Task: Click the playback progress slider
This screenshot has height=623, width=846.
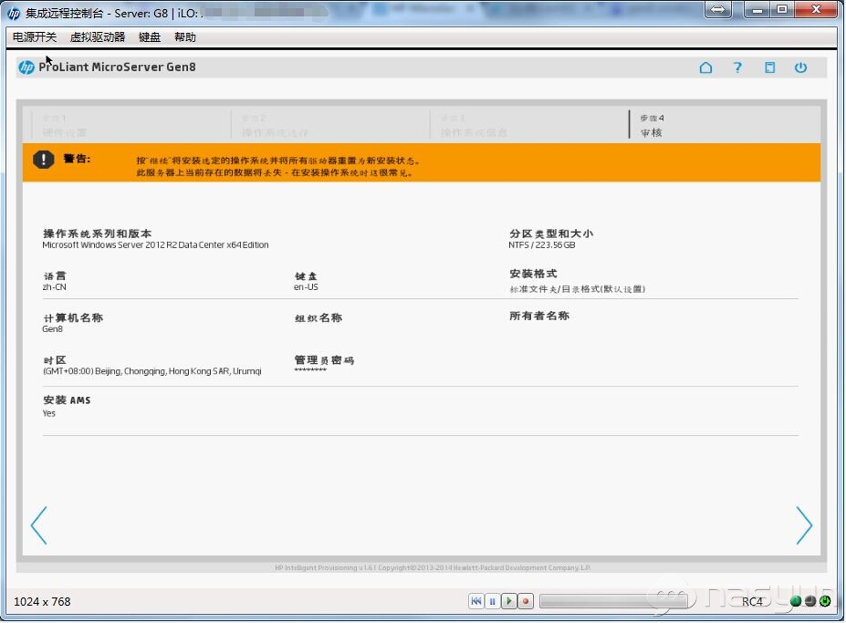Action: coord(613,601)
